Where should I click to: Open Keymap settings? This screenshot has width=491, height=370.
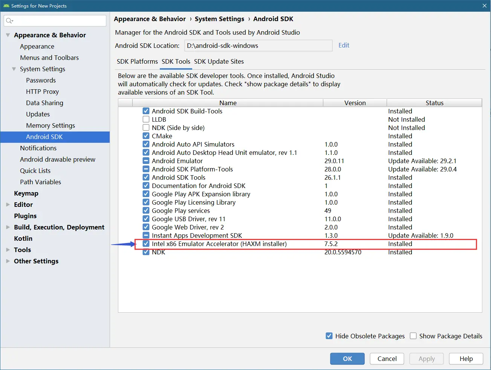pyautogui.click(x=26, y=193)
